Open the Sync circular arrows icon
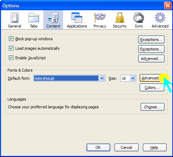 (x=139, y=18)
